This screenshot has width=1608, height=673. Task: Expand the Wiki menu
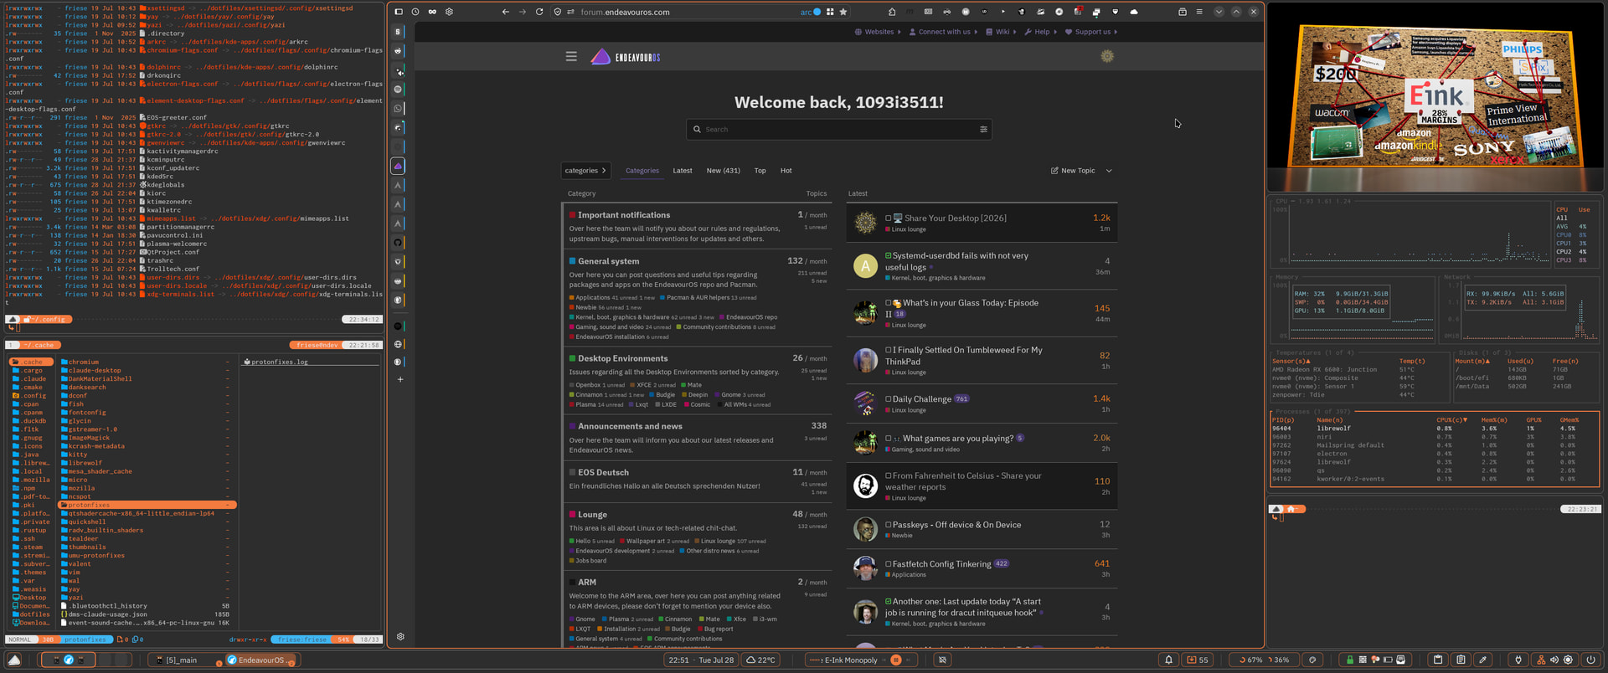[1001, 32]
